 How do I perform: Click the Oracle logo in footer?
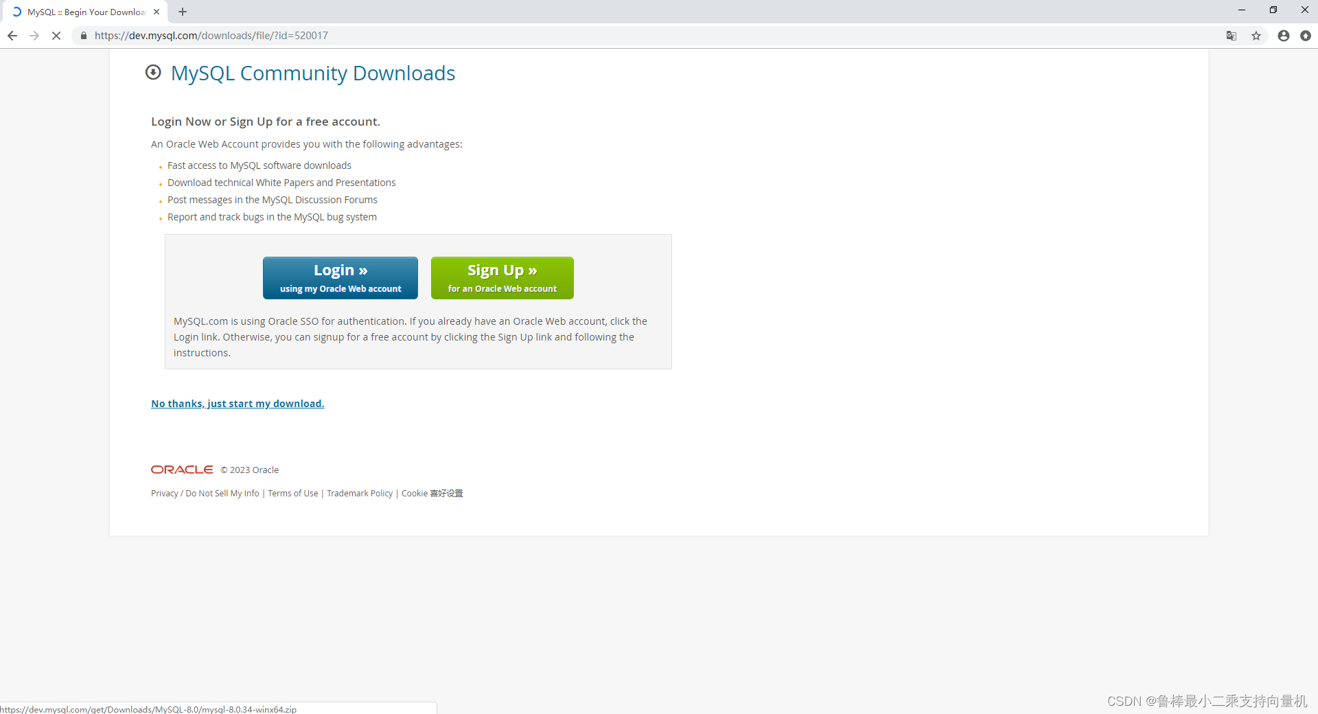click(x=182, y=470)
